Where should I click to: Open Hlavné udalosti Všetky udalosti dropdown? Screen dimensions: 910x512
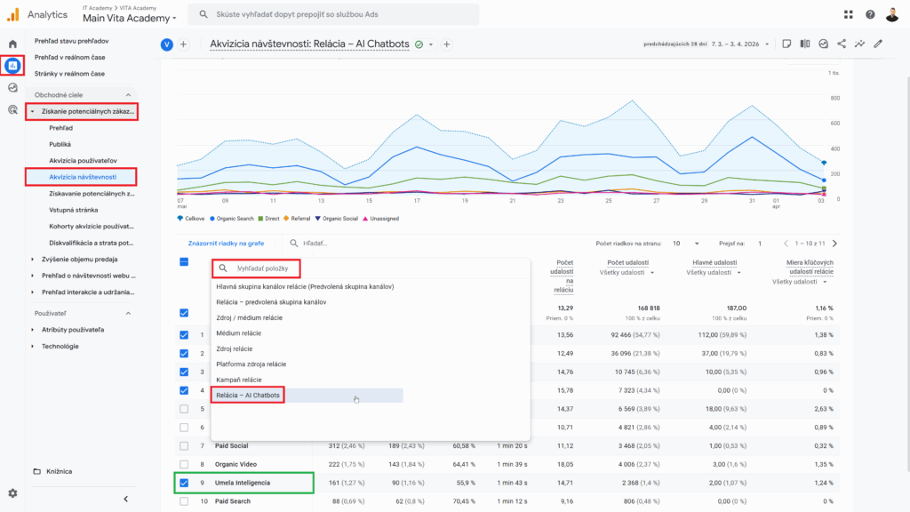714,273
